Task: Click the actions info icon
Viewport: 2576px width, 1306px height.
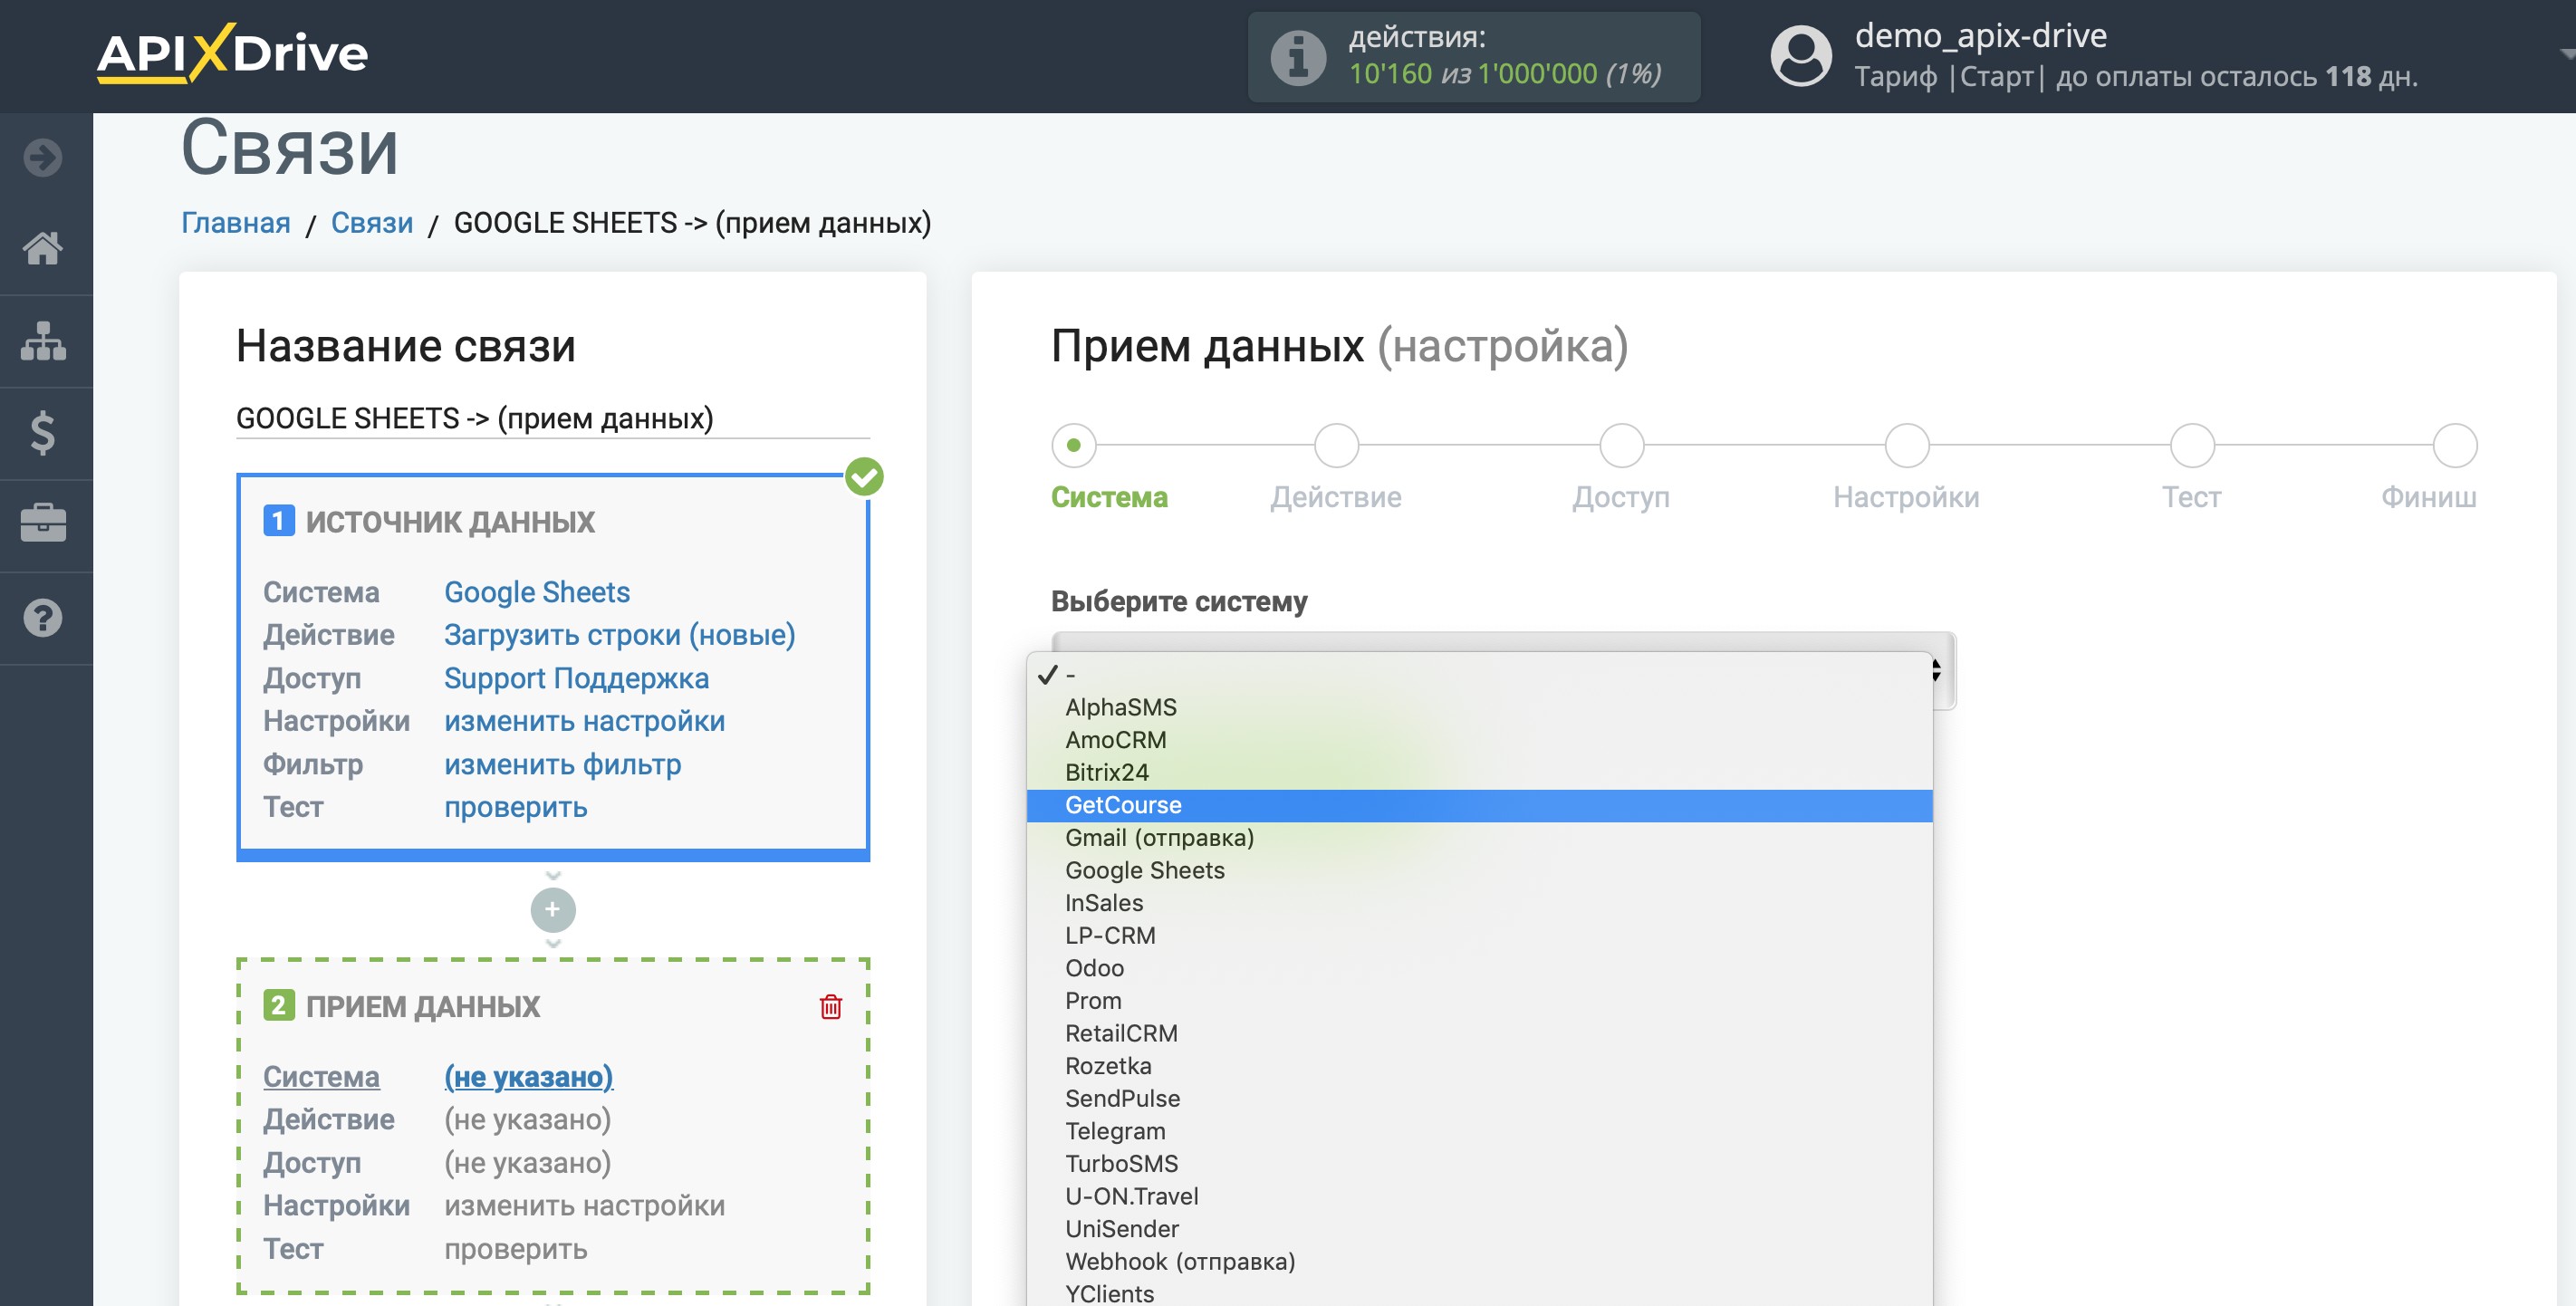Action: click(1298, 57)
